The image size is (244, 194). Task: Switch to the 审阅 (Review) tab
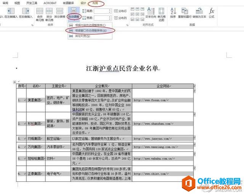5,3
